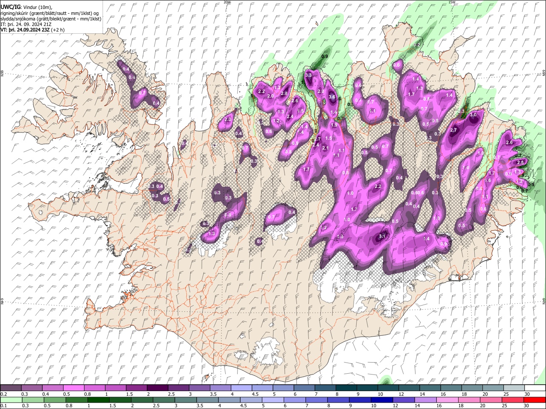Click the '0.1' label in lower legend row
Screen dimensions: 546x409
pos(3,406)
